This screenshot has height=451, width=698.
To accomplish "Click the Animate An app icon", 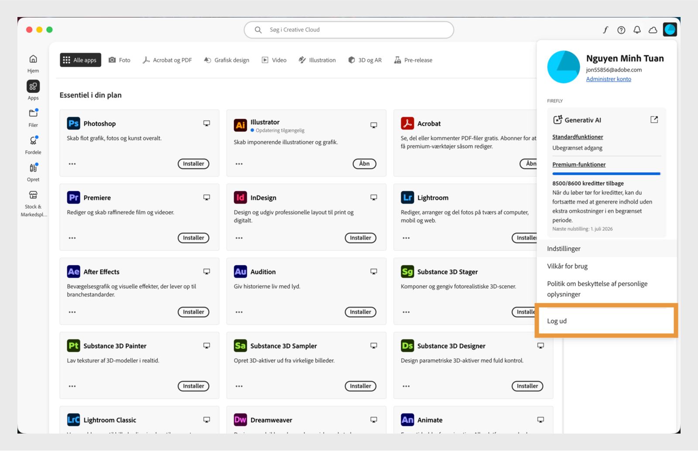I will pyautogui.click(x=407, y=420).
